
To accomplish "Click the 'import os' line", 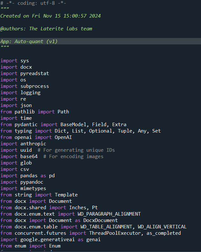I will pyautogui.click(x=13, y=80).
